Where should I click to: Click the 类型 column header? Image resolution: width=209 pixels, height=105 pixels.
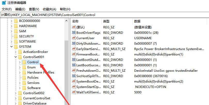(106, 21)
